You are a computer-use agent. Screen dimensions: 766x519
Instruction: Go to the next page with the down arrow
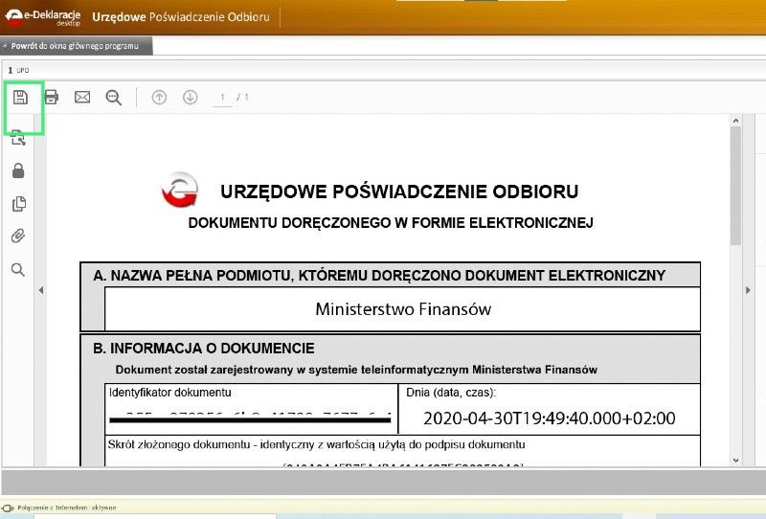(190, 98)
